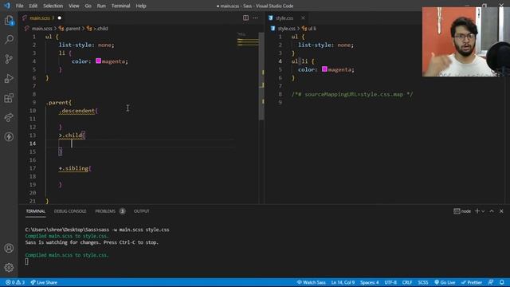Change end of line sequence CRLF
This screenshot has width=510, height=287.
(407, 282)
